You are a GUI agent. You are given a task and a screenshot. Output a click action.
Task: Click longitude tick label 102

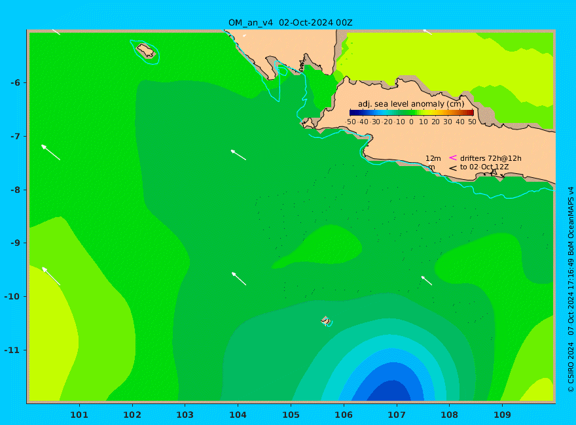click(132, 415)
